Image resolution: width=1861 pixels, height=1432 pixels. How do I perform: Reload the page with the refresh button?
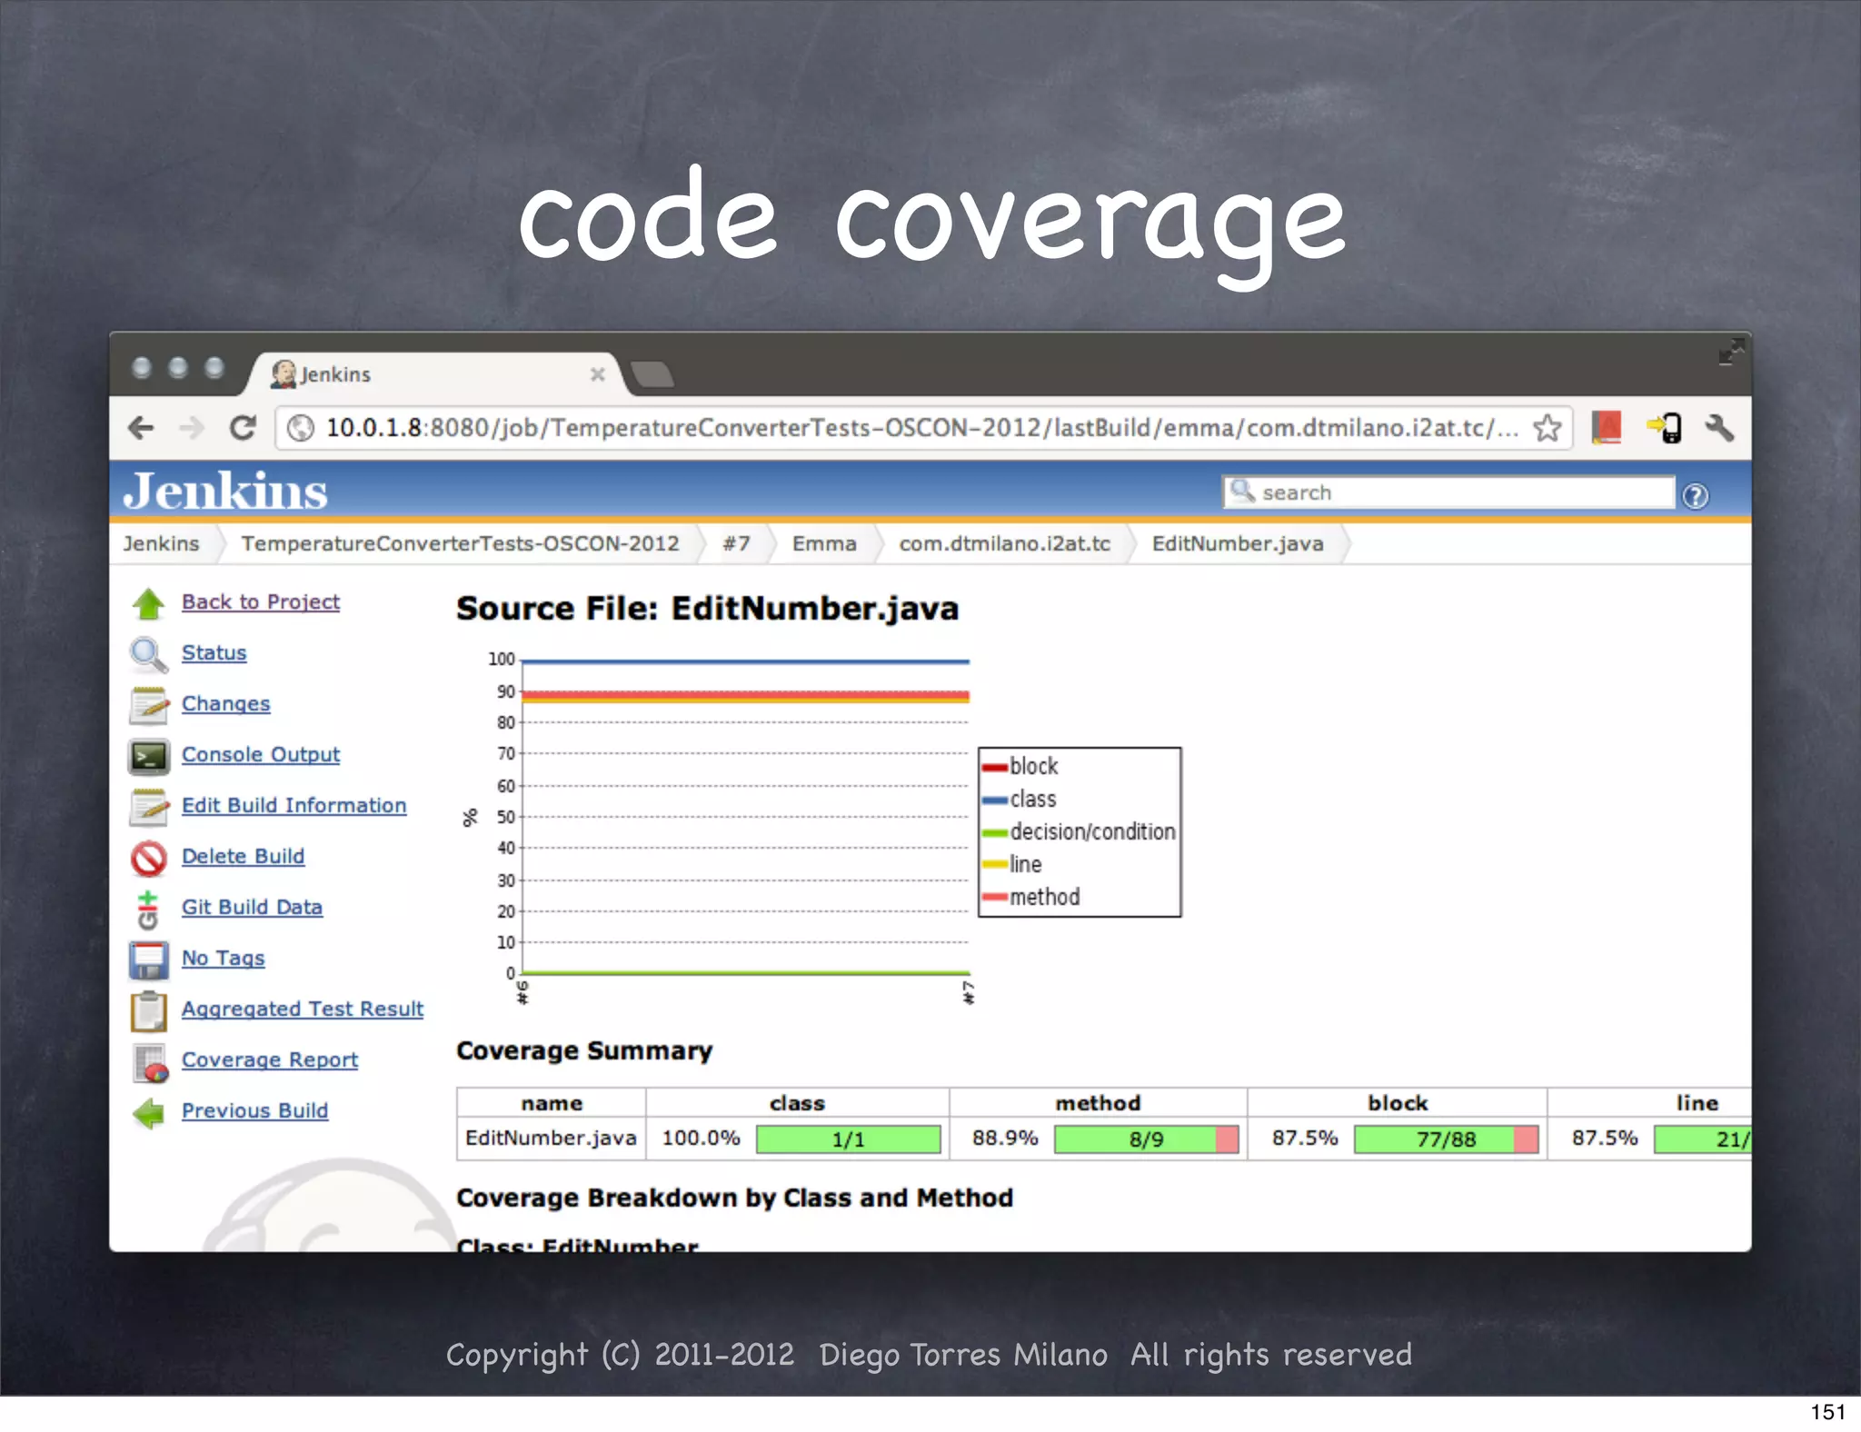242,428
